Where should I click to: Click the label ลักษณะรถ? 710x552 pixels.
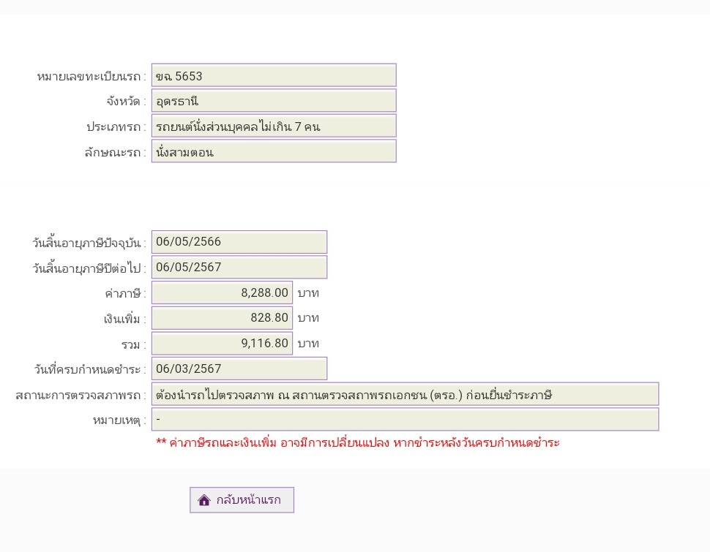pyautogui.click(x=116, y=153)
